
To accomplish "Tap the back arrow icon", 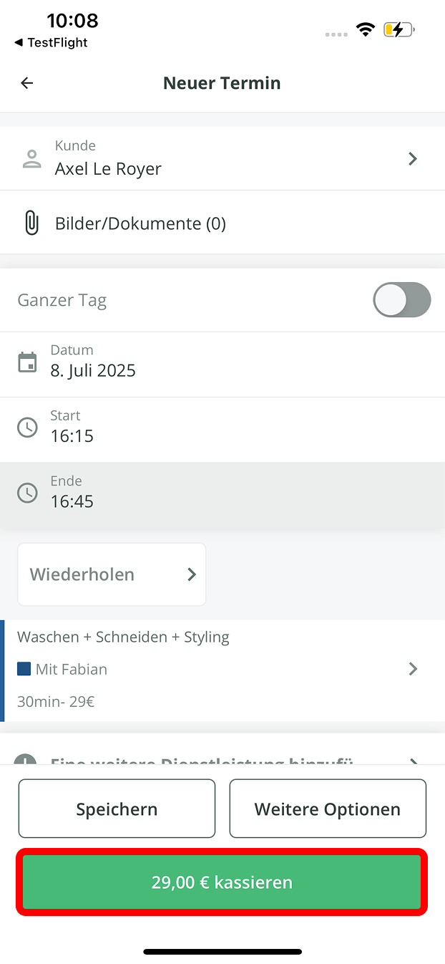I will [x=27, y=83].
